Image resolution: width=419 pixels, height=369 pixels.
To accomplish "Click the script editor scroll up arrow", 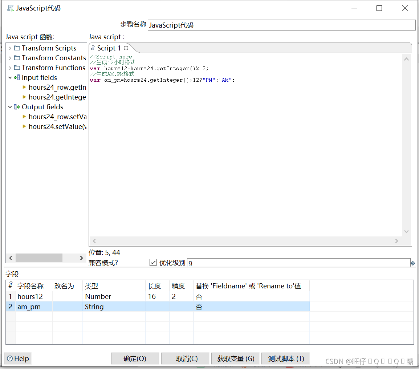I will pos(406,59).
